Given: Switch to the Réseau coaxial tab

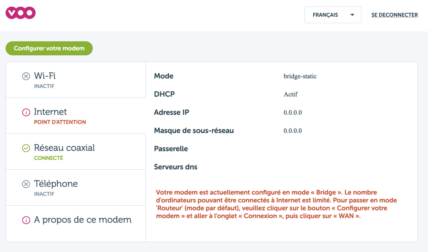Looking at the screenshot, I should [75, 152].
